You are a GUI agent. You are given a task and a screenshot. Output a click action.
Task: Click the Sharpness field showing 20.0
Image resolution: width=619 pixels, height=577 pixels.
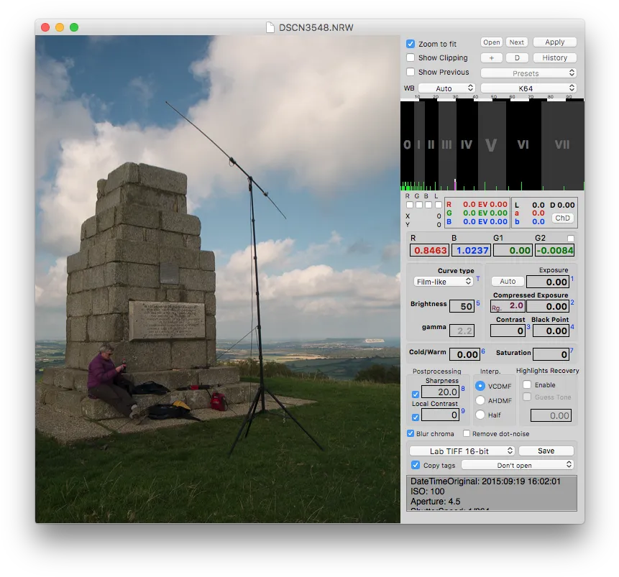click(440, 392)
